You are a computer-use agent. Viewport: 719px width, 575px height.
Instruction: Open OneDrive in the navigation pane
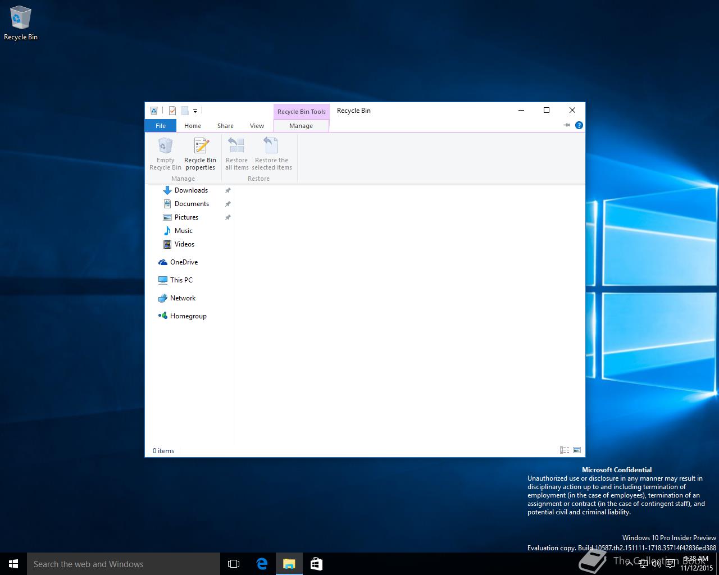[184, 262]
